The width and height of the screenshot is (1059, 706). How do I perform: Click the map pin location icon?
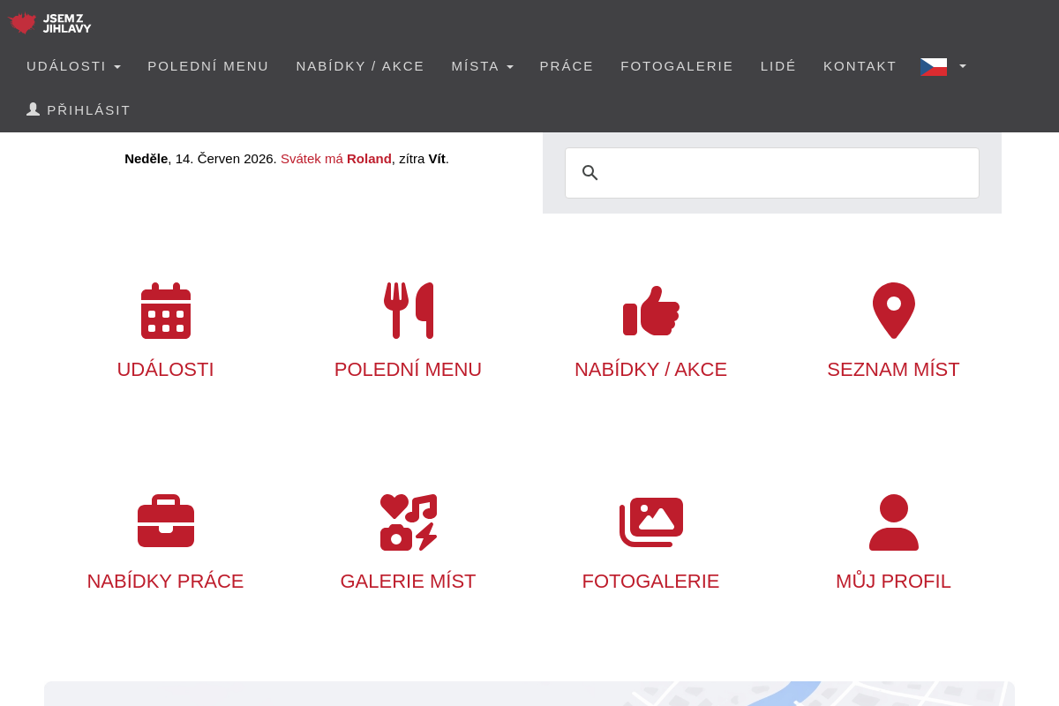[894, 311]
